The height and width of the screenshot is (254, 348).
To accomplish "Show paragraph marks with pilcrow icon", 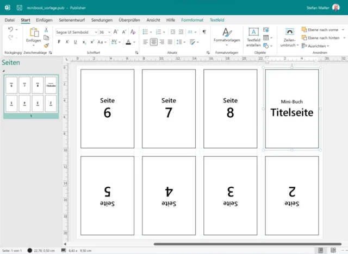I will (204, 32).
